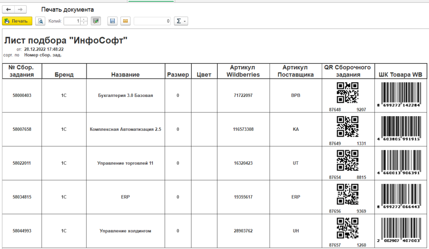429x249 pixels.
Task: Click the QR code for task 58022011
Action: point(347,160)
